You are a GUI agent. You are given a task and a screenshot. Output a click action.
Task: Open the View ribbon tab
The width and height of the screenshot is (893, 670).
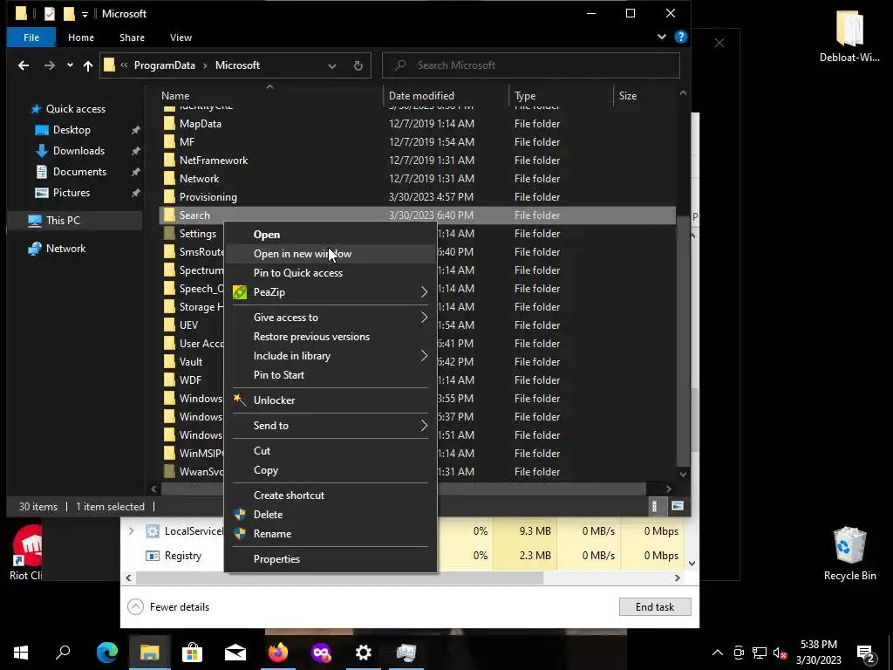(x=181, y=38)
